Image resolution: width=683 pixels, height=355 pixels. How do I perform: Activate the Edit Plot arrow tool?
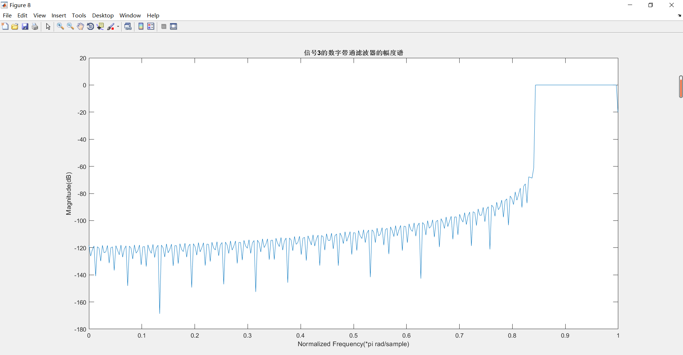point(48,27)
